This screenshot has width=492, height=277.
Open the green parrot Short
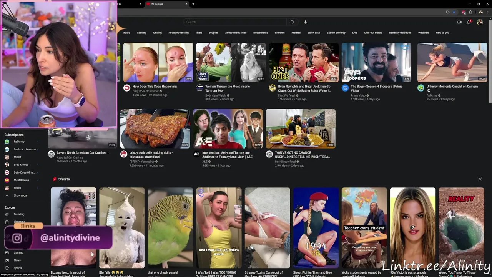pos(170,228)
